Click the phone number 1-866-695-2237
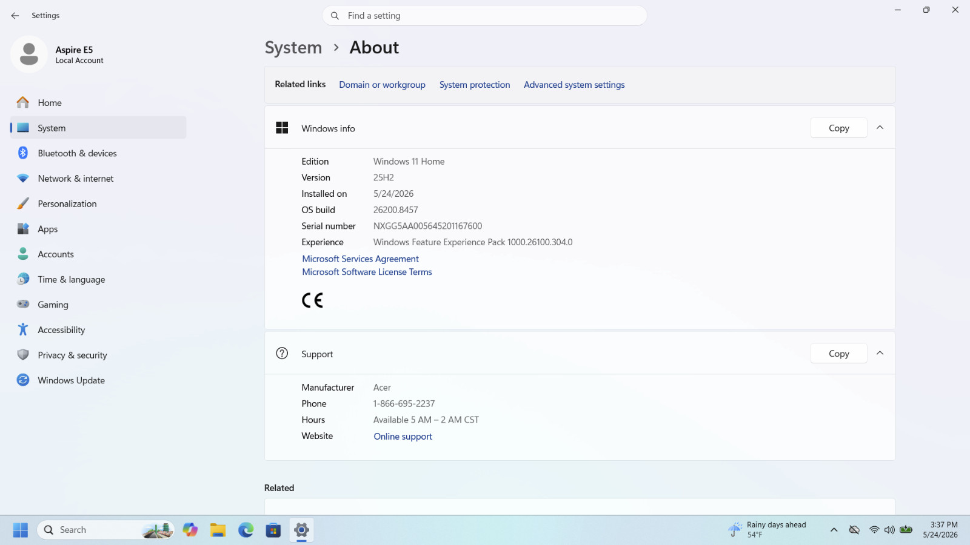Image resolution: width=970 pixels, height=545 pixels. pyautogui.click(x=404, y=404)
